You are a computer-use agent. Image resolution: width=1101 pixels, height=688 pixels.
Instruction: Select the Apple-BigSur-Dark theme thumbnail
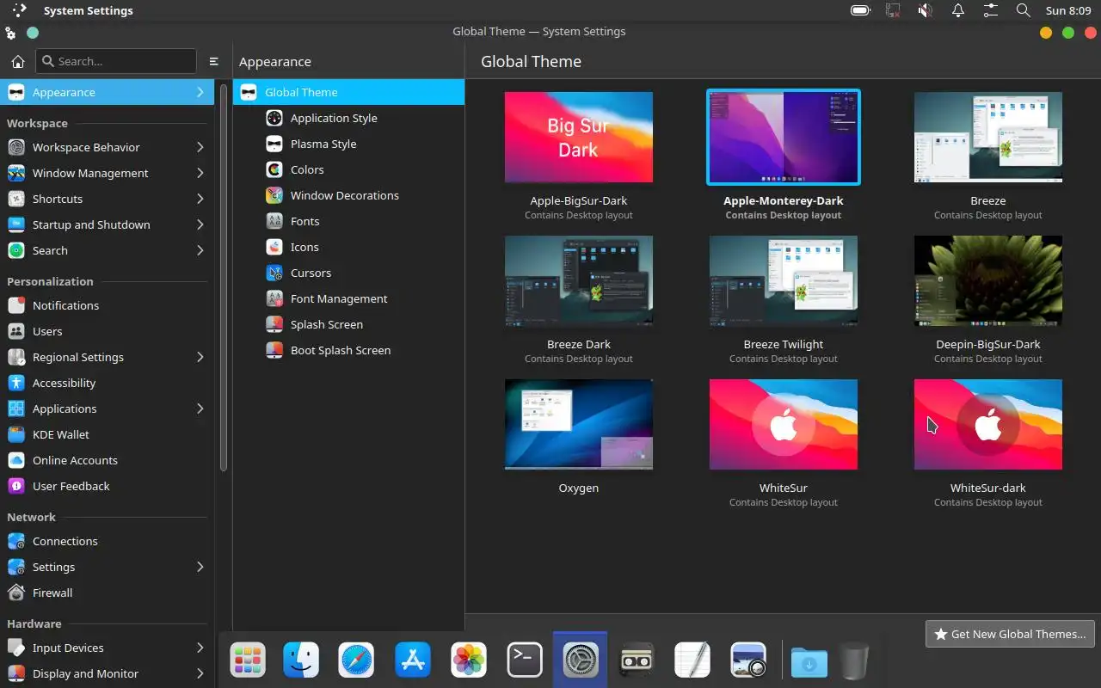(579, 137)
